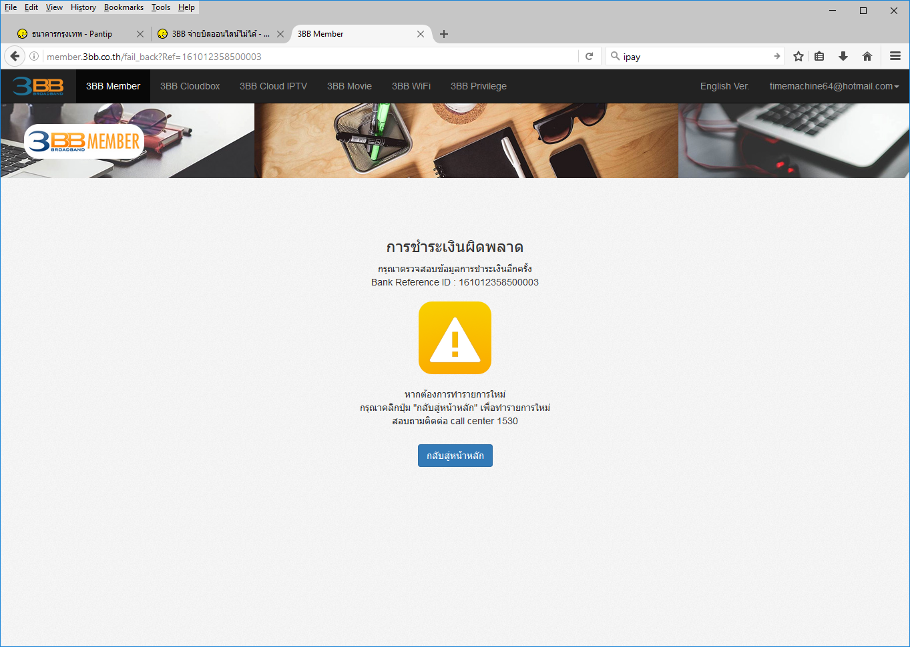Open 3BB Cloudbox navigation link
910x647 pixels.
point(190,86)
